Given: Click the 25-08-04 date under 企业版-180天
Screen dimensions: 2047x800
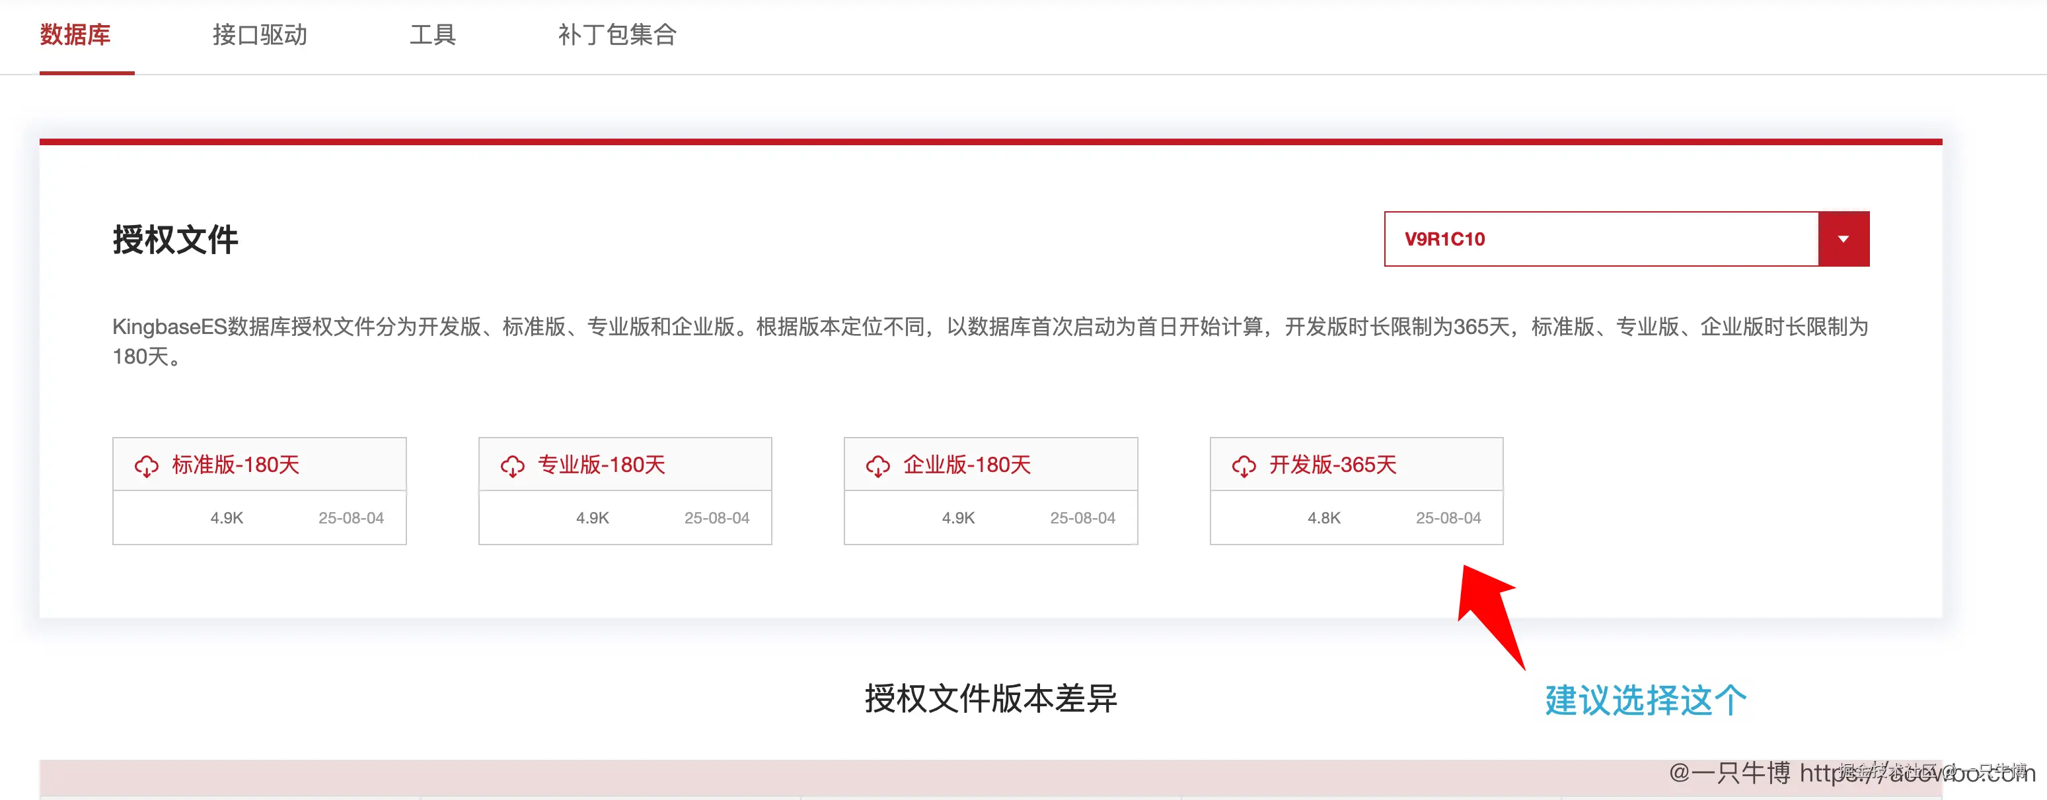Looking at the screenshot, I should coord(1083,518).
